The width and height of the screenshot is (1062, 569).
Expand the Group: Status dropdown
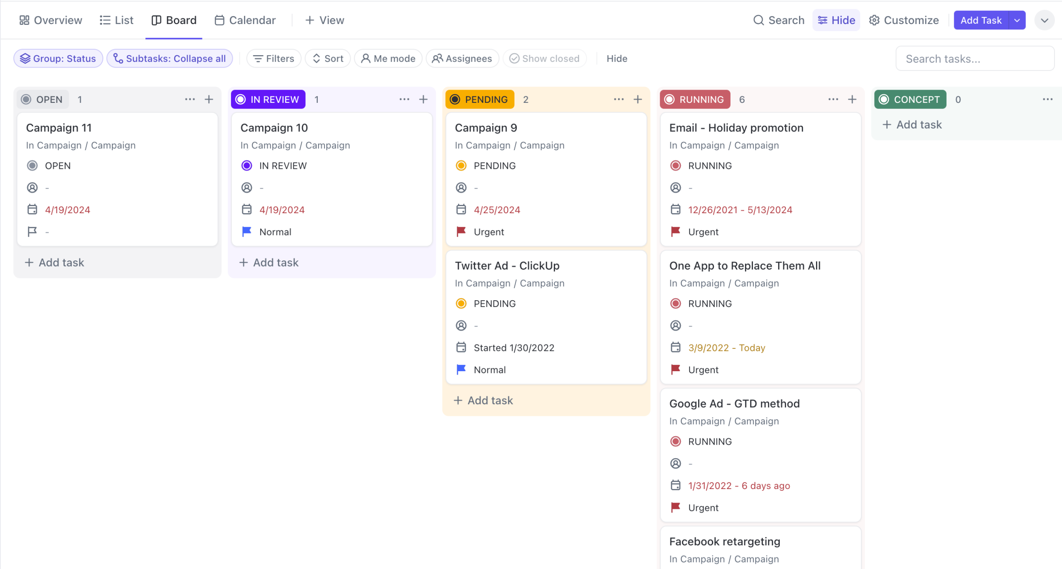tap(58, 58)
